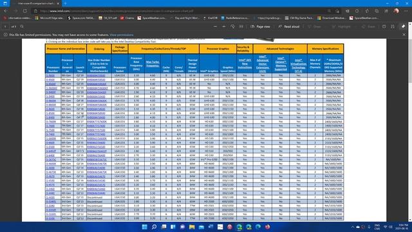This screenshot has height=232, width=412.
Task: Open the i5-5675C processor number link
Action: (x=51, y=159)
